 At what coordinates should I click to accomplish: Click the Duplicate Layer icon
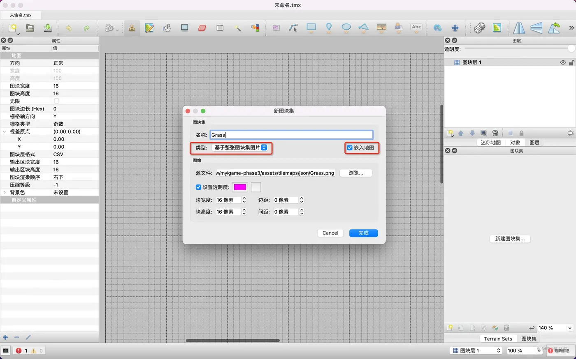484,133
